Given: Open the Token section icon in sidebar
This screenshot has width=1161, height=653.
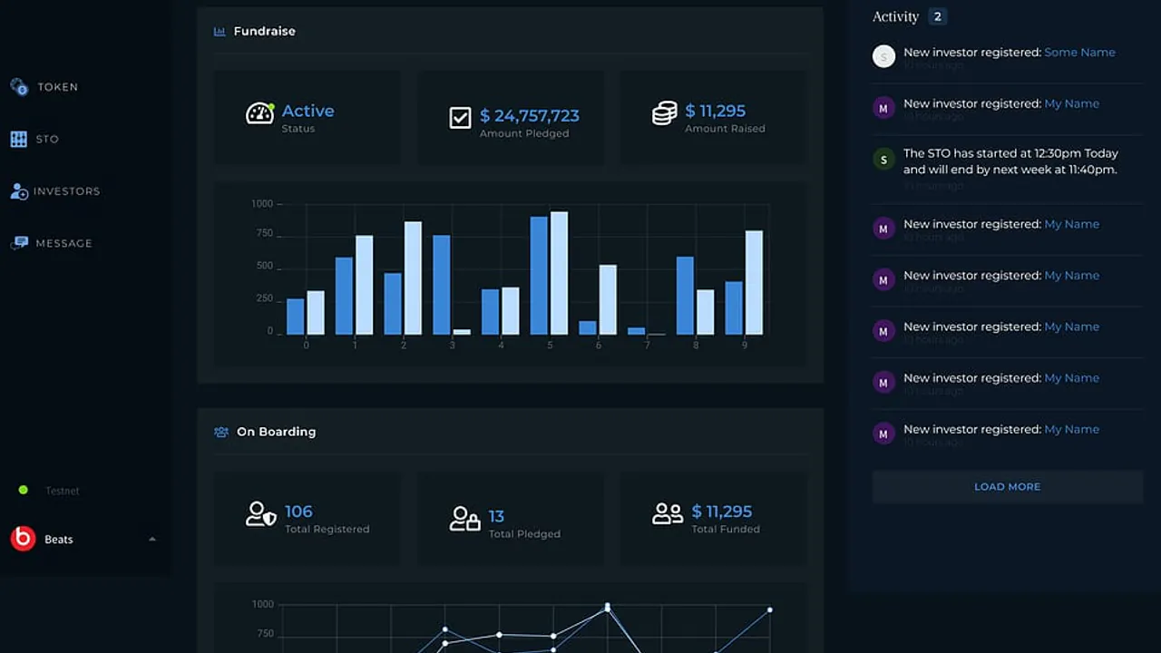Looking at the screenshot, I should 19,87.
